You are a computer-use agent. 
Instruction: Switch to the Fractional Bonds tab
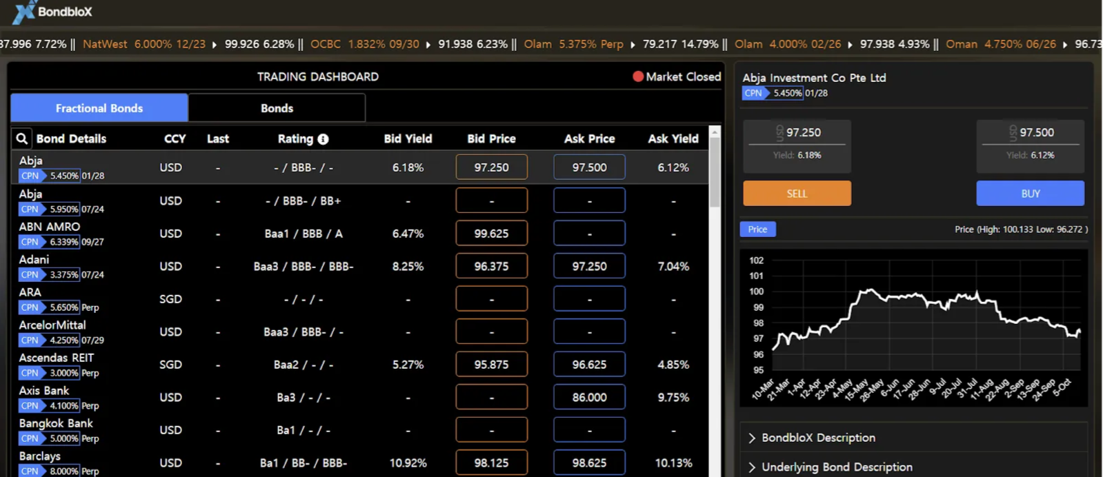(99, 108)
